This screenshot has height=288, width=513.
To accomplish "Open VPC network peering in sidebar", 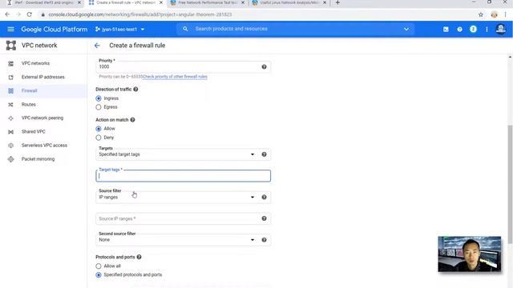I will click(x=42, y=118).
